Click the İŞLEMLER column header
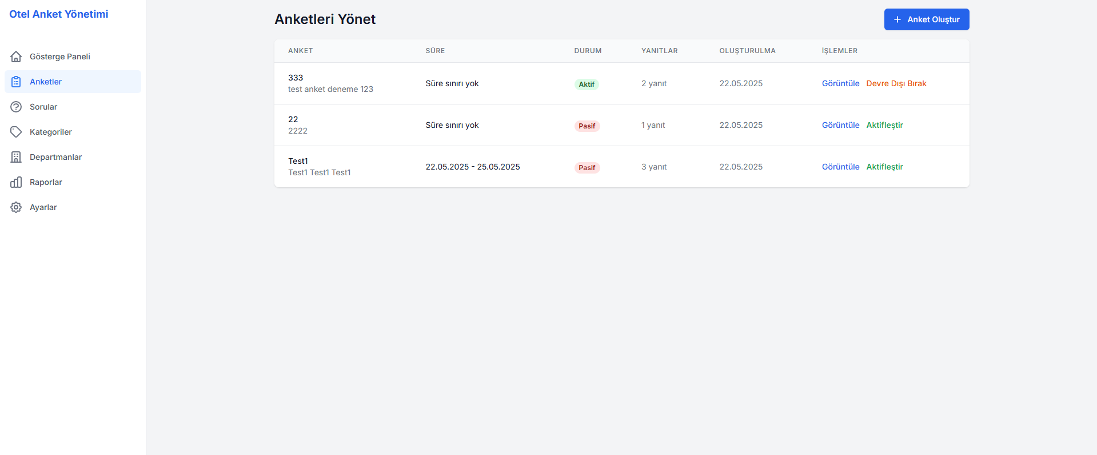This screenshot has height=455, width=1097. tap(840, 51)
